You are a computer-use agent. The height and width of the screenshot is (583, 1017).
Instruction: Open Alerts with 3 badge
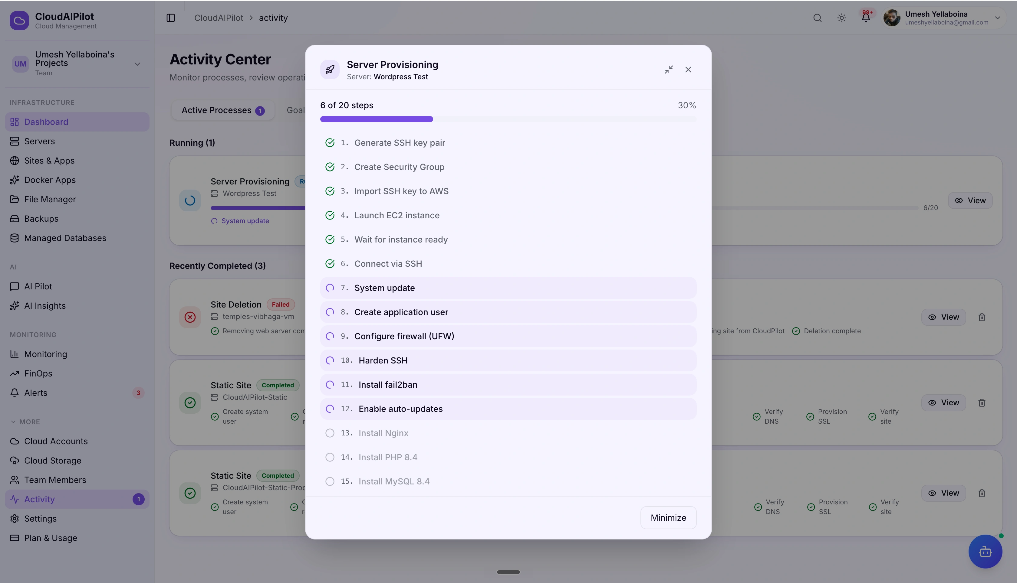(77, 393)
